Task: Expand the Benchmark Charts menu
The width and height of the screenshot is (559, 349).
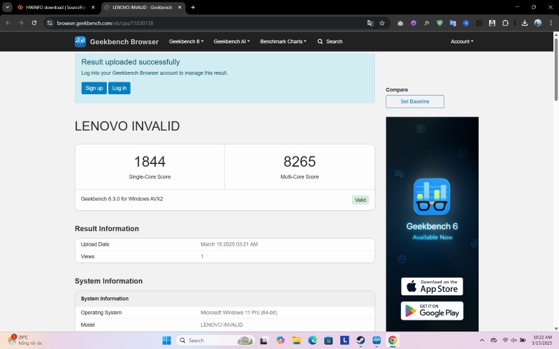Action: pyautogui.click(x=283, y=42)
